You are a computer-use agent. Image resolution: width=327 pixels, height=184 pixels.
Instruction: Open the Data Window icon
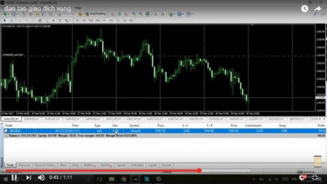(x=31, y=14)
